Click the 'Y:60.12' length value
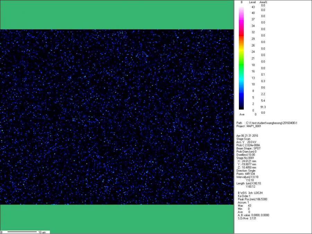 click(251, 187)
